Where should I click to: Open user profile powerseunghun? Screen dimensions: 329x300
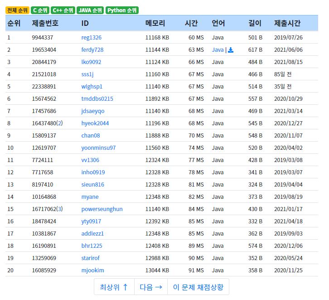pyautogui.click(x=102, y=209)
